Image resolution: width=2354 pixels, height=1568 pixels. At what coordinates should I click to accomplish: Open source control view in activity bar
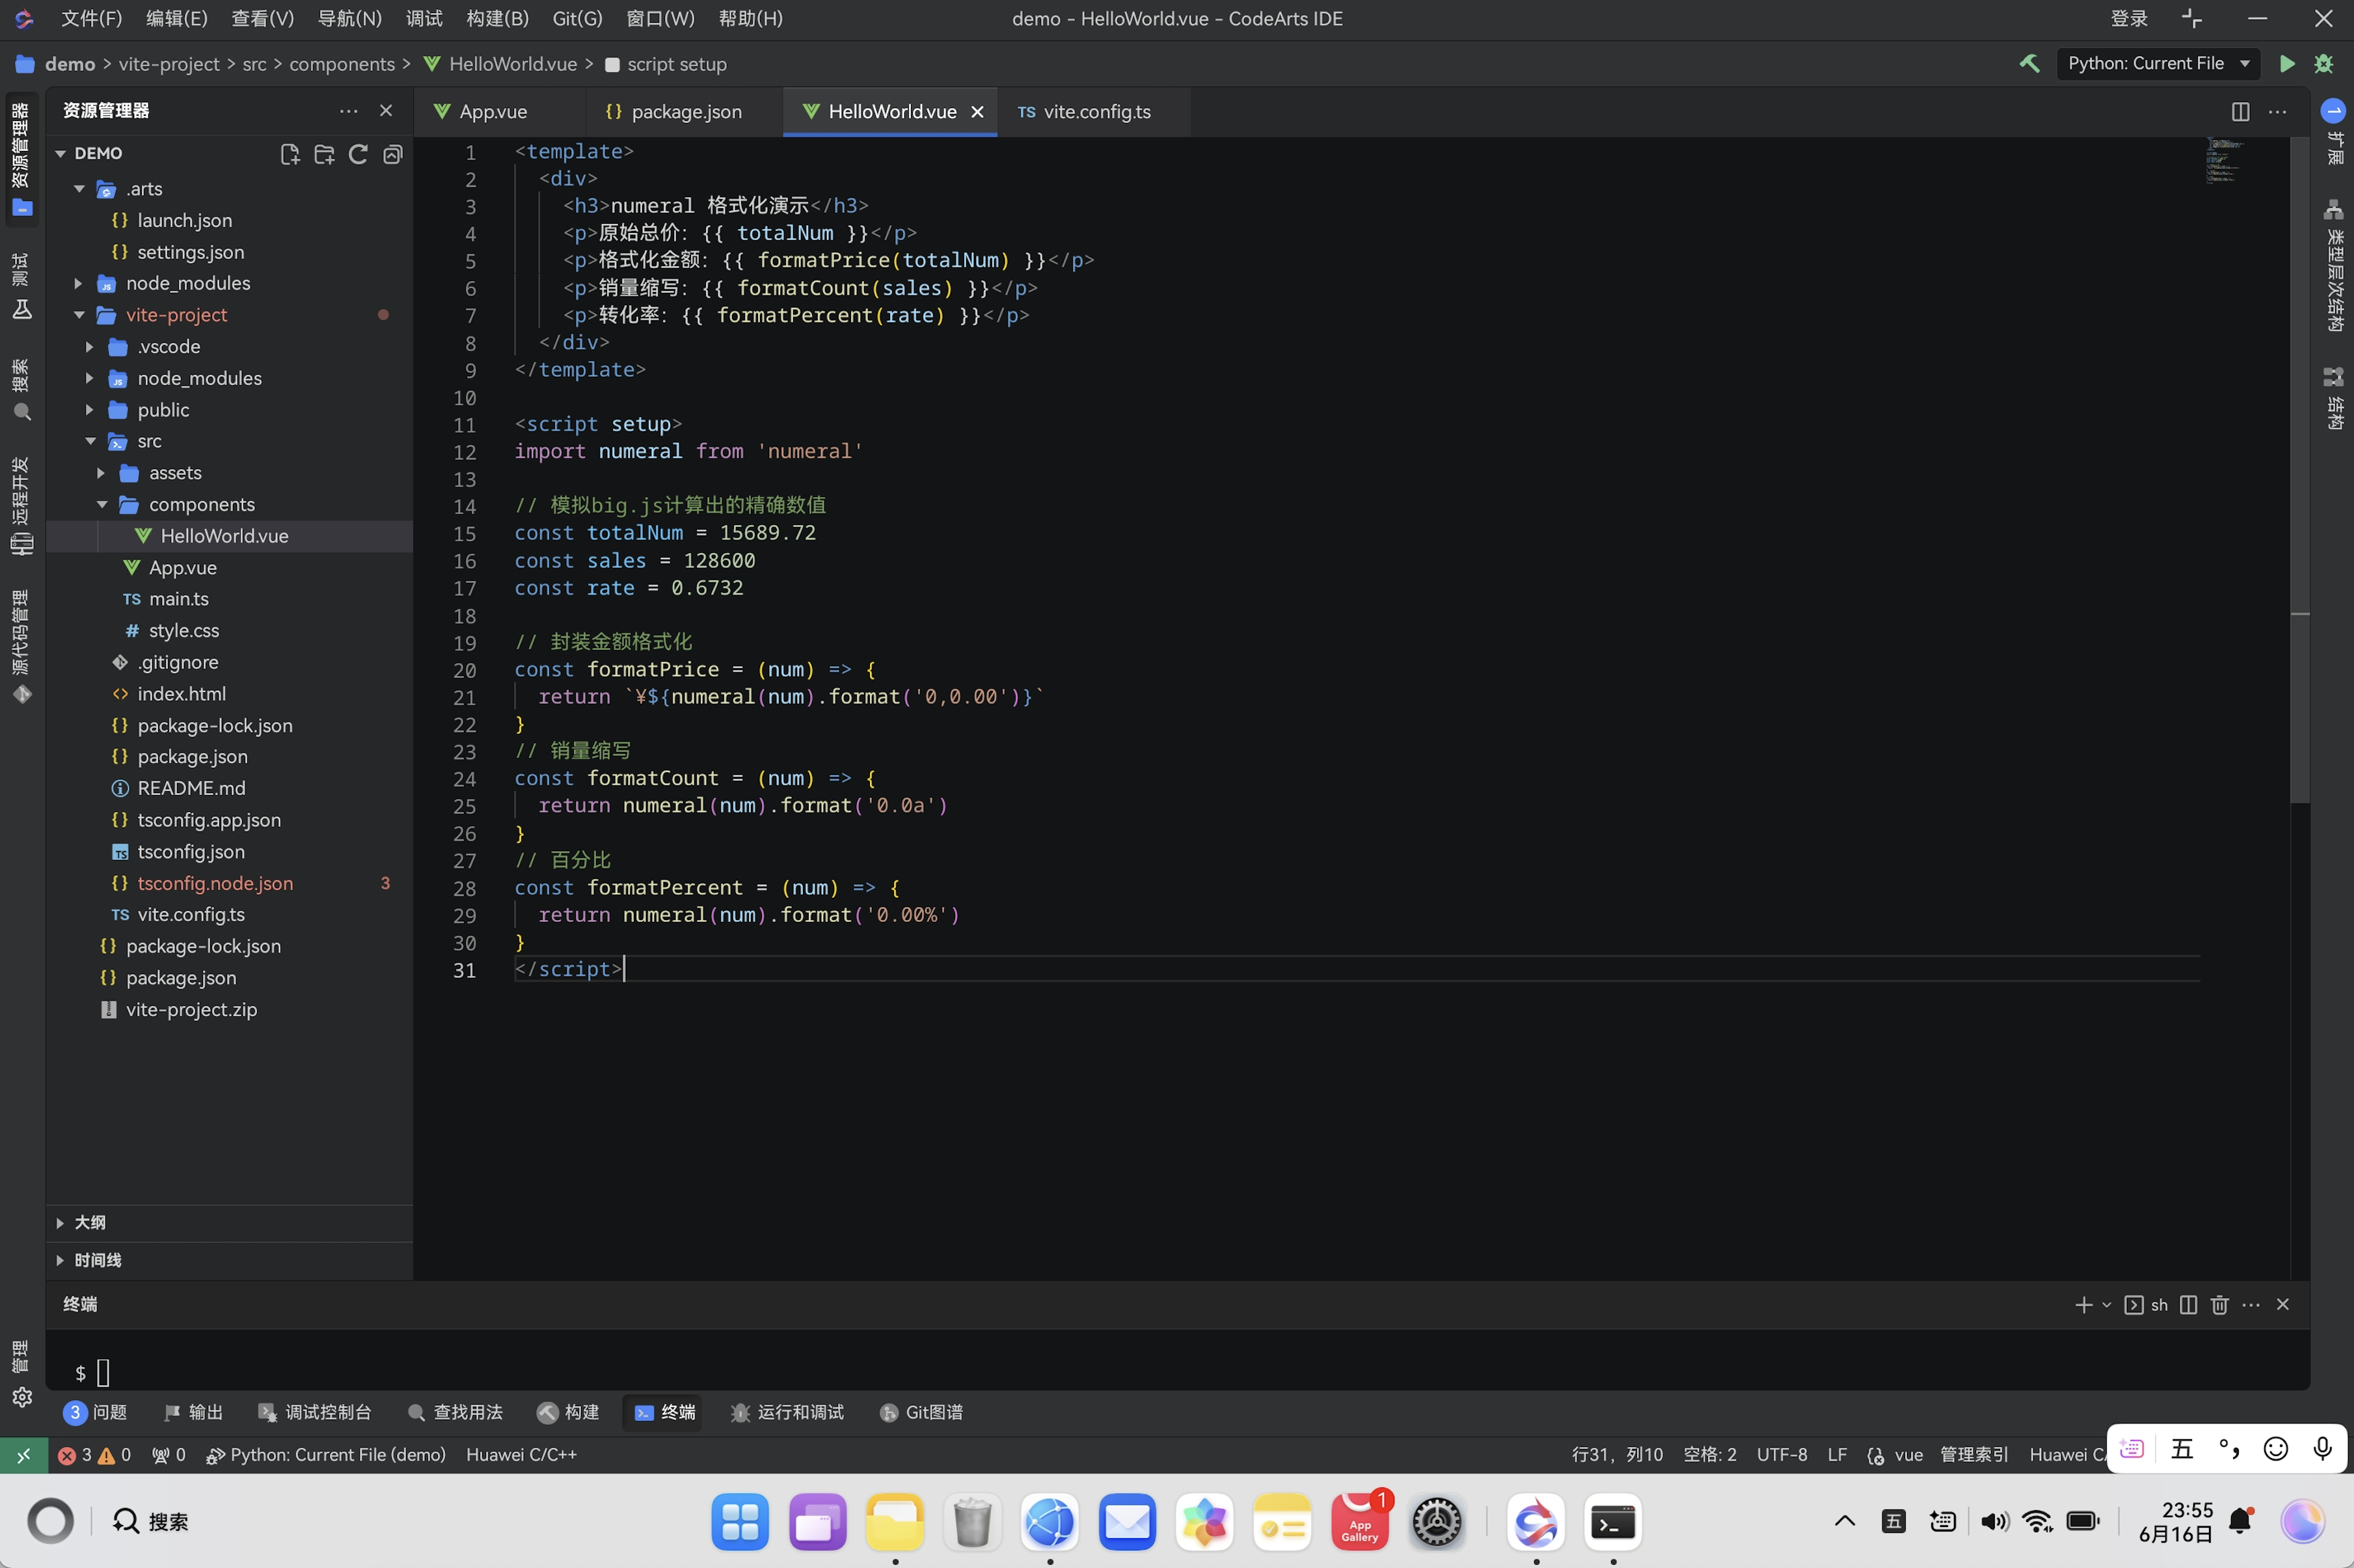[22, 647]
